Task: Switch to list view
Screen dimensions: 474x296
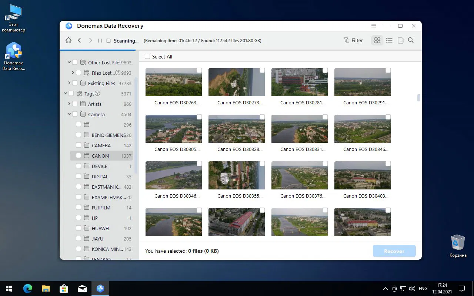Action: tap(389, 41)
